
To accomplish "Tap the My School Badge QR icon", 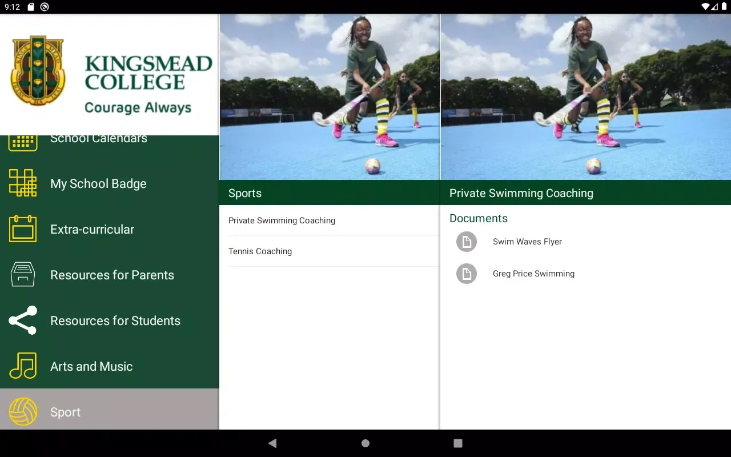I will 23,183.
